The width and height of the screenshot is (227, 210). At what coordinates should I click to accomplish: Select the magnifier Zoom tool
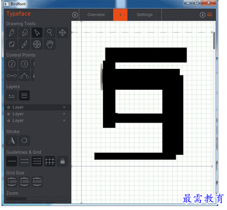click(49, 33)
